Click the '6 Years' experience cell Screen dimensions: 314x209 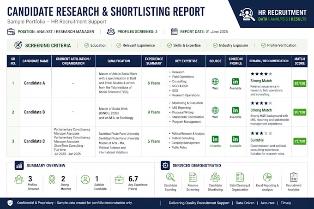pos(154,83)
